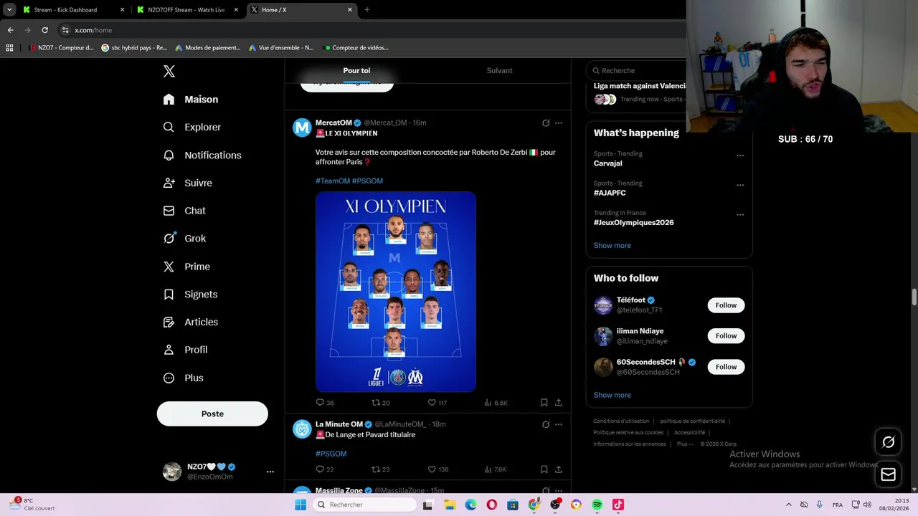Open browser tab list dropdown arrow
The image size is (918, 516).
point(9,10)
